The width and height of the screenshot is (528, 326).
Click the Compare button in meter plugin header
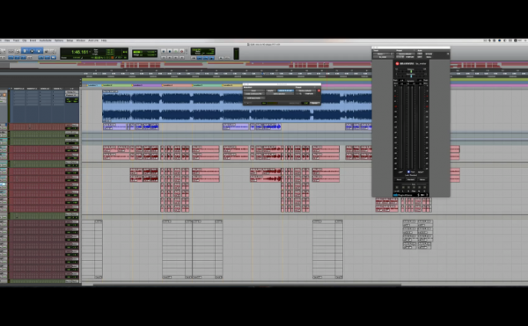(410, 57)
